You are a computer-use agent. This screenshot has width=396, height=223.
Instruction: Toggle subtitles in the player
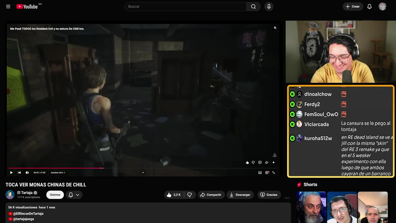[260, 173]
